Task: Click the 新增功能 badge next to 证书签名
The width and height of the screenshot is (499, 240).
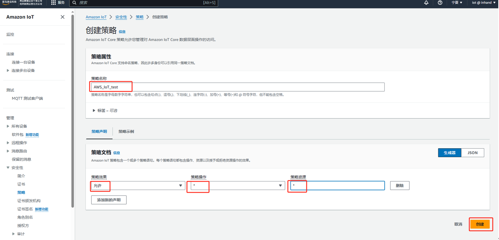Action: coord(42,209)
